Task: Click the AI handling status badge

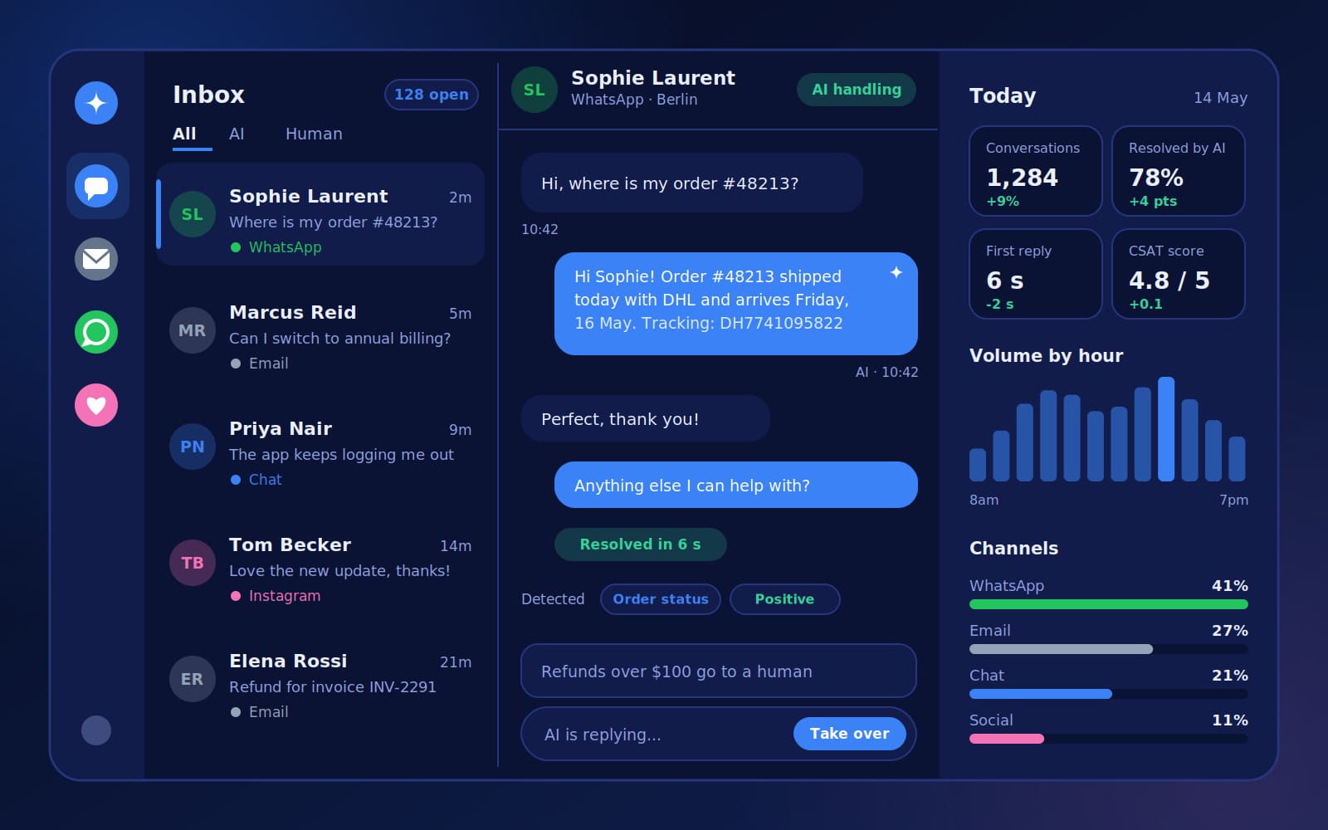Action: point(857,90)
